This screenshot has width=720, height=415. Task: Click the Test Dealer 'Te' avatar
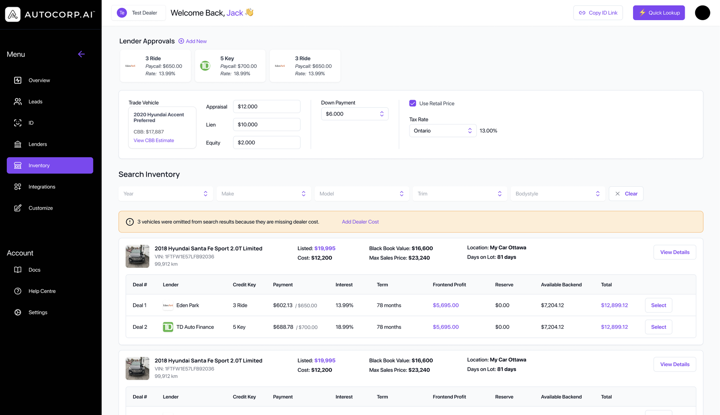click(122, 13)
